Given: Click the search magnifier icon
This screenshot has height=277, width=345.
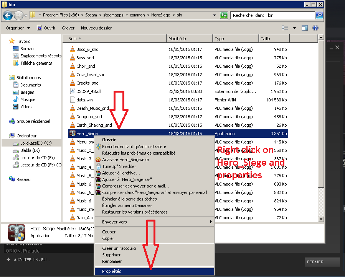Looking at the screenshot, I should pyautogui.click(x=319, y=15).
